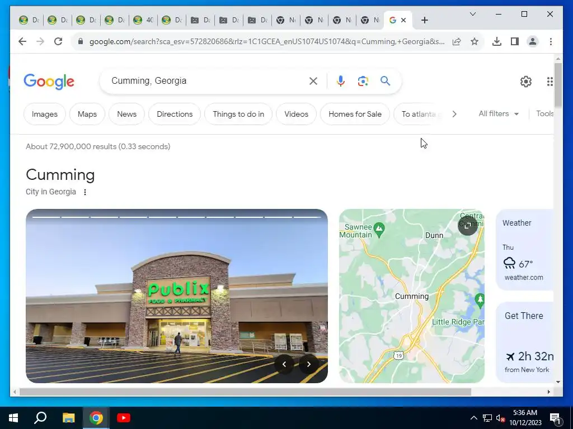Expand the Cumming map to full view
The width and height of the screenshot is (573, 429).
tap(467, 226)
